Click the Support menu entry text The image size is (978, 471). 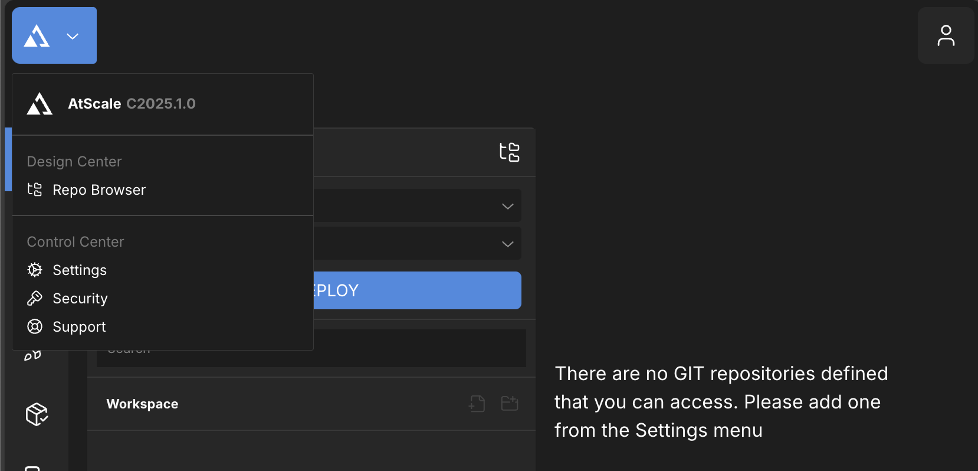(x=79, y=327)
